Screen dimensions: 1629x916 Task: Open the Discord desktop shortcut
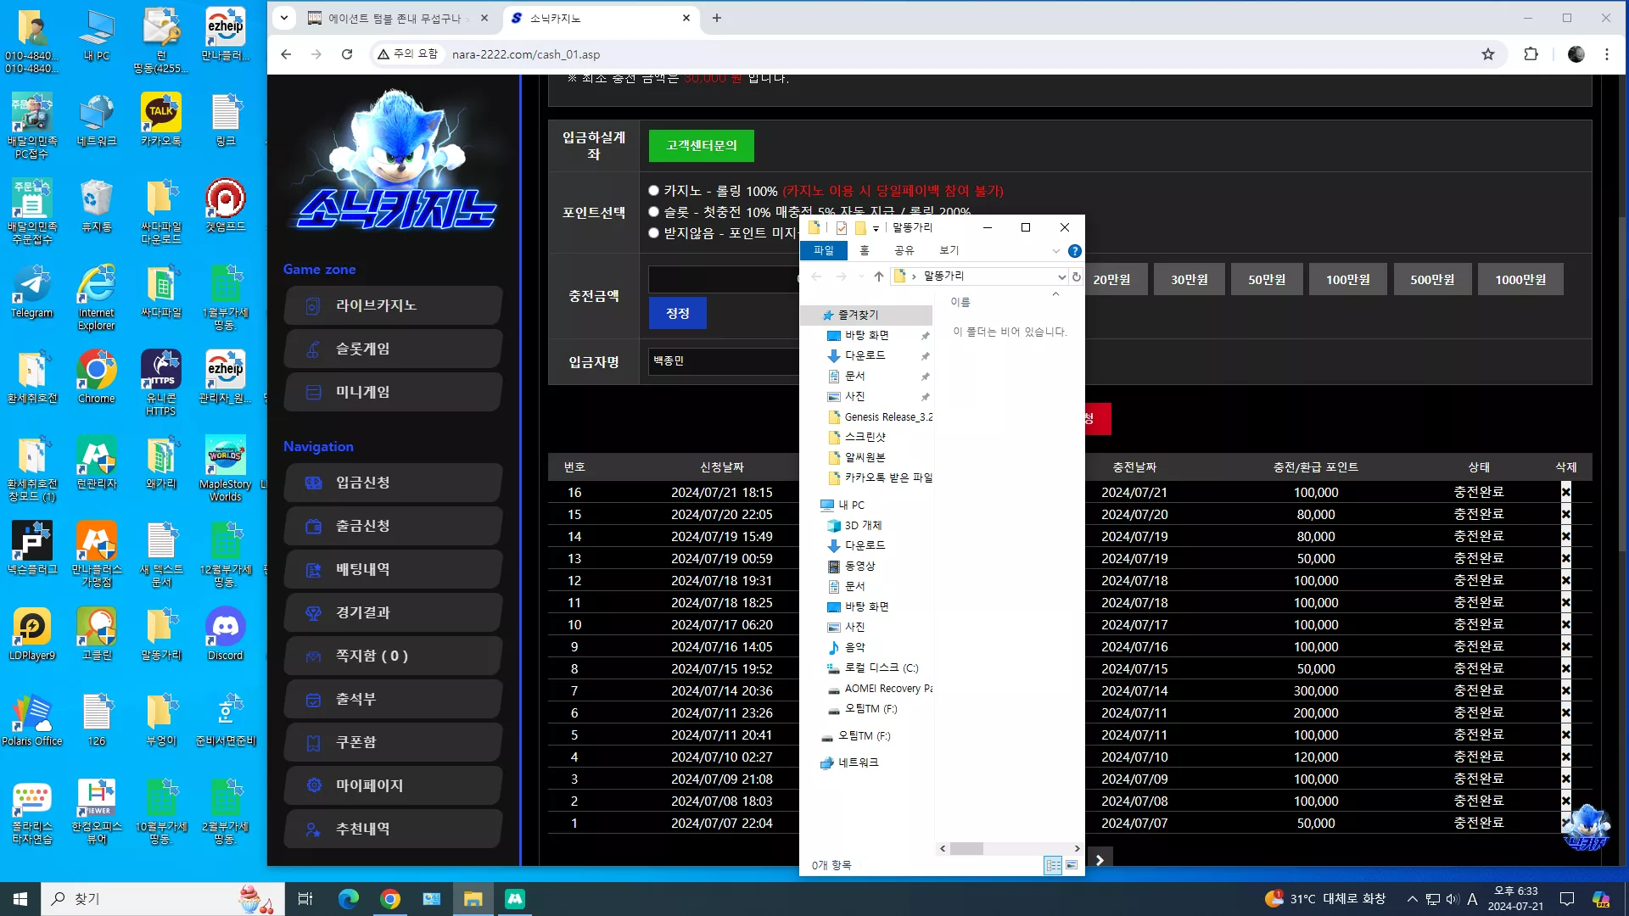pyautogui.click(x=226, y=634)
